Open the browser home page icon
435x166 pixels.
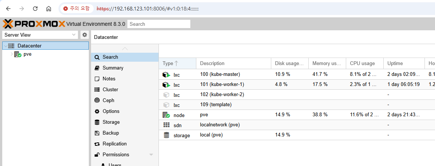coord(49,9)
